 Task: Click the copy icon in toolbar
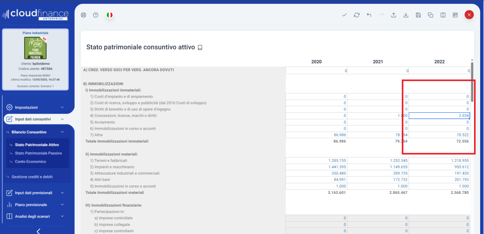click(x=431, y=15)
